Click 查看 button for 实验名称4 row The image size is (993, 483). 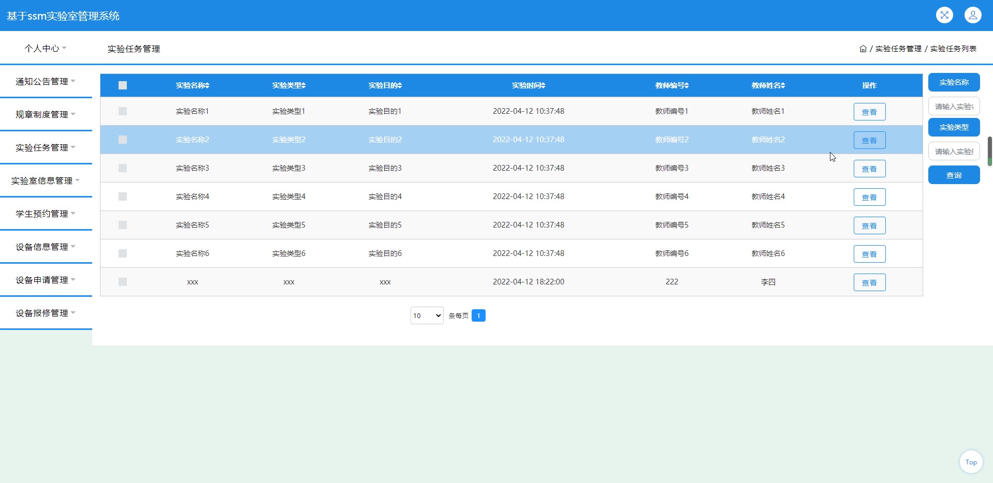[x=869, y=197]
